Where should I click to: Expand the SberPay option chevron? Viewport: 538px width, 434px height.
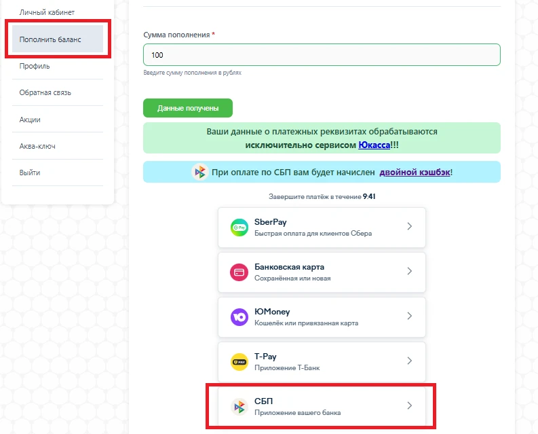coord(409,226)
